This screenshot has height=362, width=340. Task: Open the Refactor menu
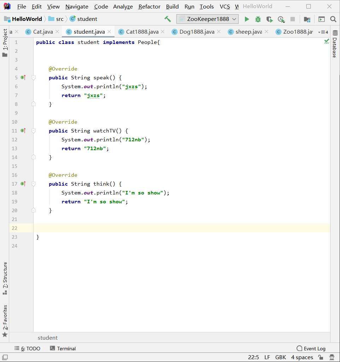[x=149, y=7]
